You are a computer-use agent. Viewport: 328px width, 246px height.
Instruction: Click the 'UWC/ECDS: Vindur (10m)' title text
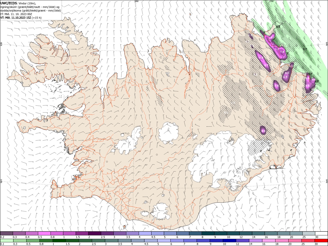coord(18,3)
